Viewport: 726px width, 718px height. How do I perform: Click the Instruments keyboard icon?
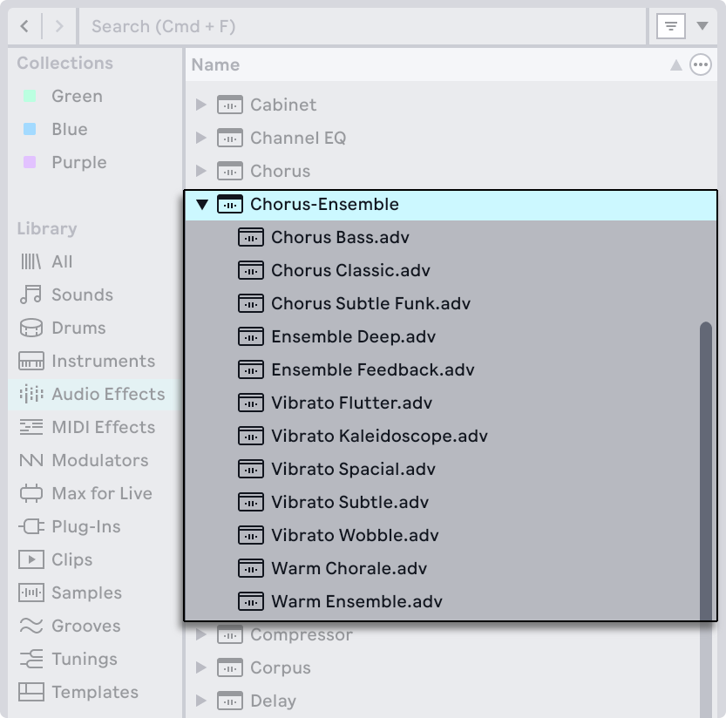(x=31, y=361)
